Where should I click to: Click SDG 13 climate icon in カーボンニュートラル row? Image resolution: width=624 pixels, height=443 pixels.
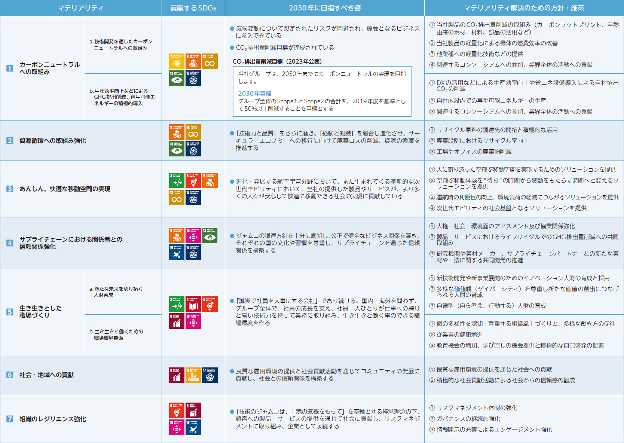(x=177, y=78)
